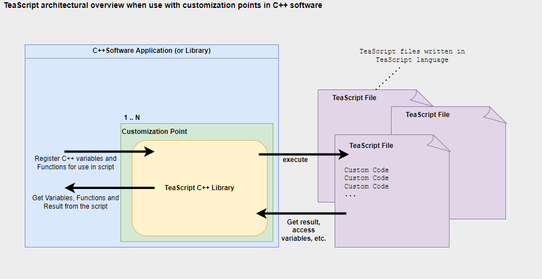Click the 'TeaScript C++ Library' label

pyautogui.click(x=199, y=188)
